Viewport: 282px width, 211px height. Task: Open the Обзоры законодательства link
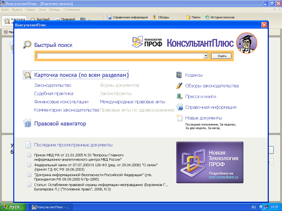point(212,86)
